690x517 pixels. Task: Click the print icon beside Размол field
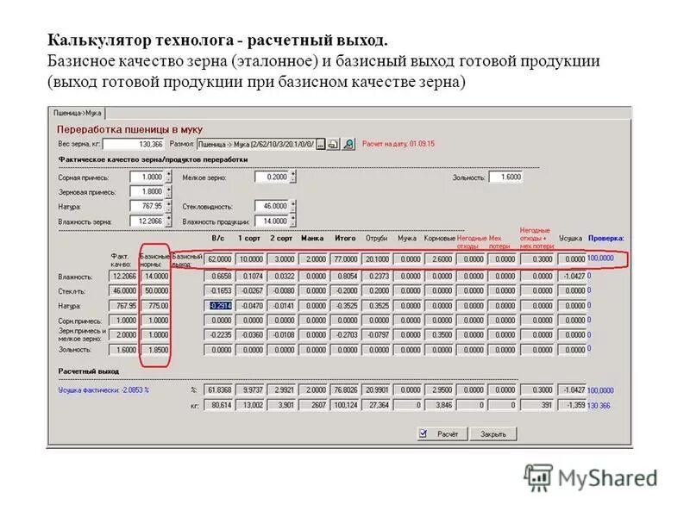pos(333,143)
